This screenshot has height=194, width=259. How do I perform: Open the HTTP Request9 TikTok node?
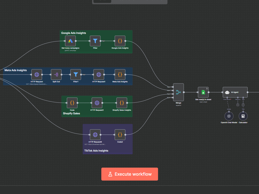coord(95,135)
